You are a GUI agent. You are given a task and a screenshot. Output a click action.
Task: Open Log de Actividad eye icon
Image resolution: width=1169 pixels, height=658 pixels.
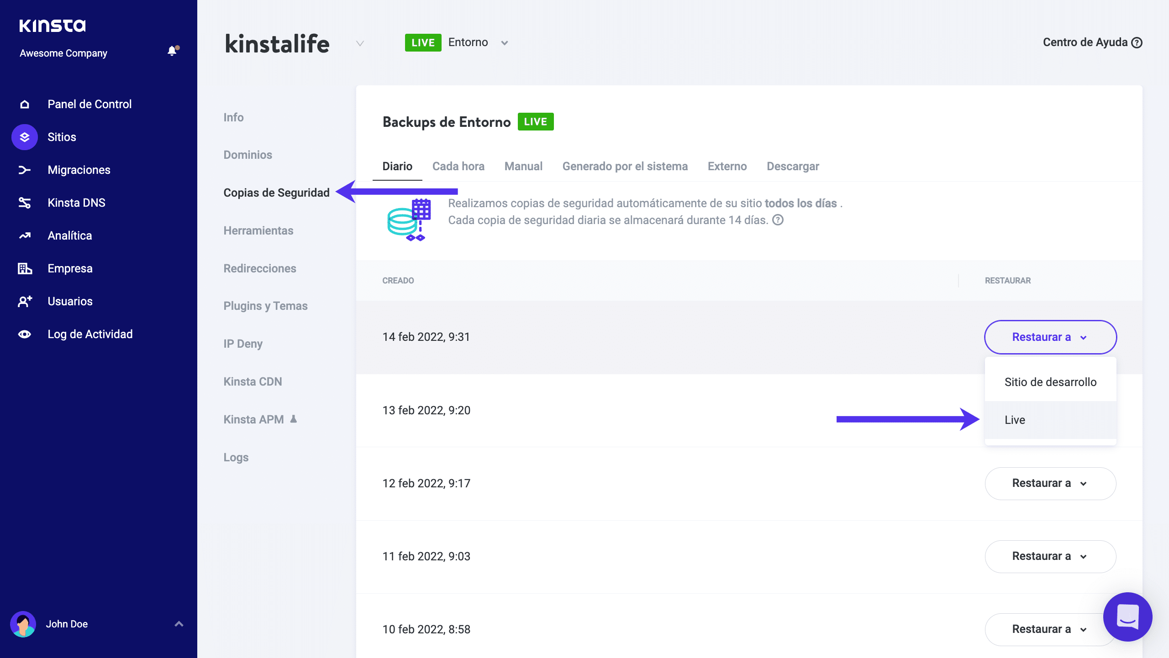coord(25,334)
